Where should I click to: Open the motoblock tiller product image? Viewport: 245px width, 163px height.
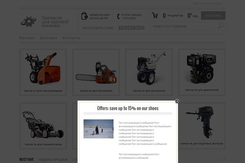pyautogui.click(x=151, y=68)
